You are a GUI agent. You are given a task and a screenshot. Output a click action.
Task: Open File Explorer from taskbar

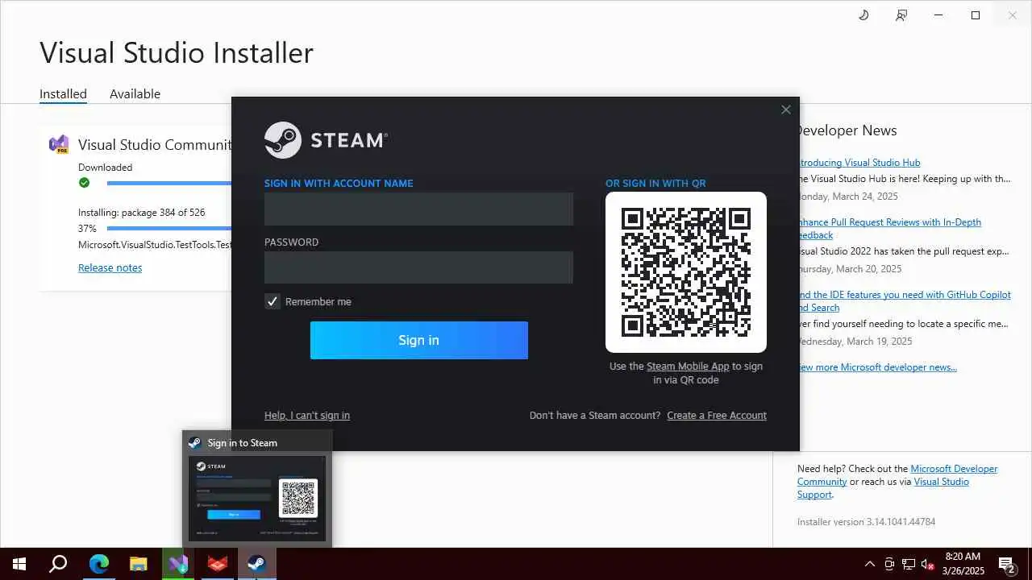click(x=138, y=564)
